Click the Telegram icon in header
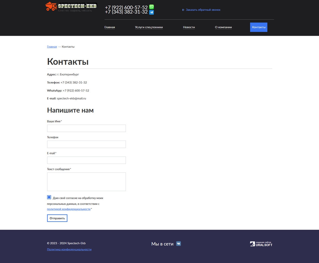The height and width of the screenshot is (263, 319). pyautogui.click(x=151, y=12)
